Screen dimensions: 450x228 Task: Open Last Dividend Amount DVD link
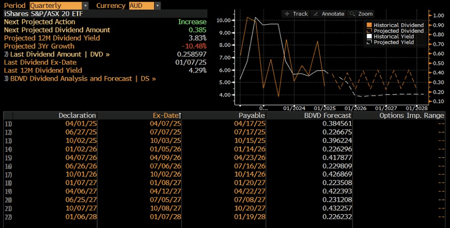click(57, 54)
